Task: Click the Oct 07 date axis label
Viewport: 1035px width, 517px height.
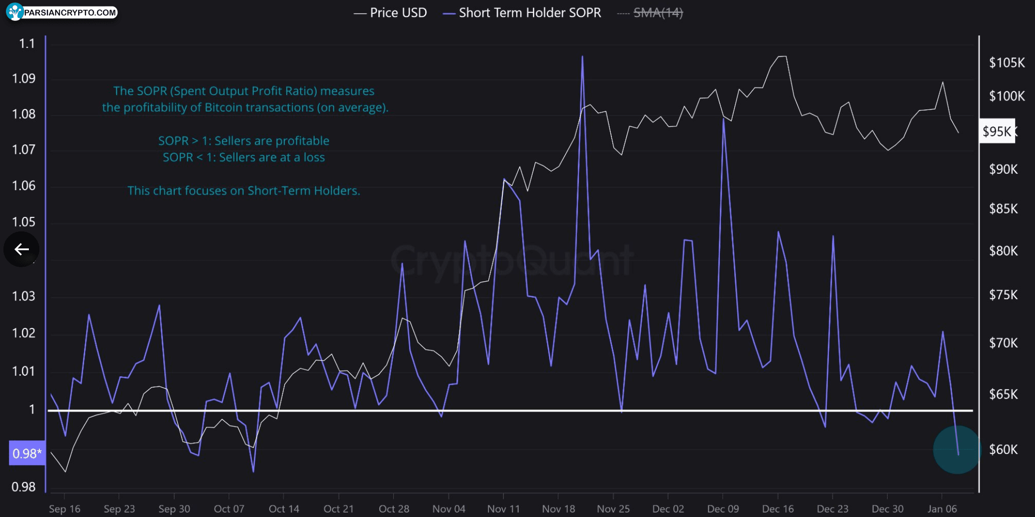Action: (x=229, y=509)
